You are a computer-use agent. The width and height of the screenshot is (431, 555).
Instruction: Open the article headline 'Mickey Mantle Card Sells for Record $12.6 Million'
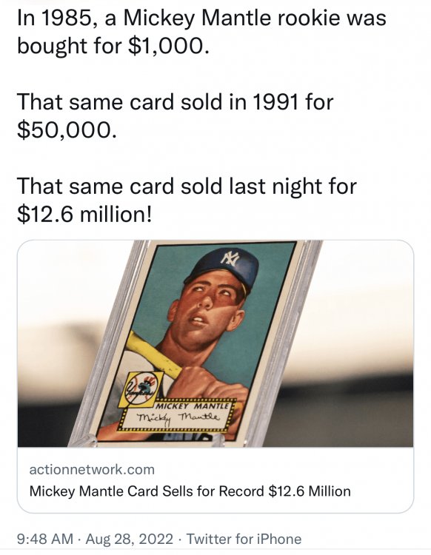pos(190,491)
